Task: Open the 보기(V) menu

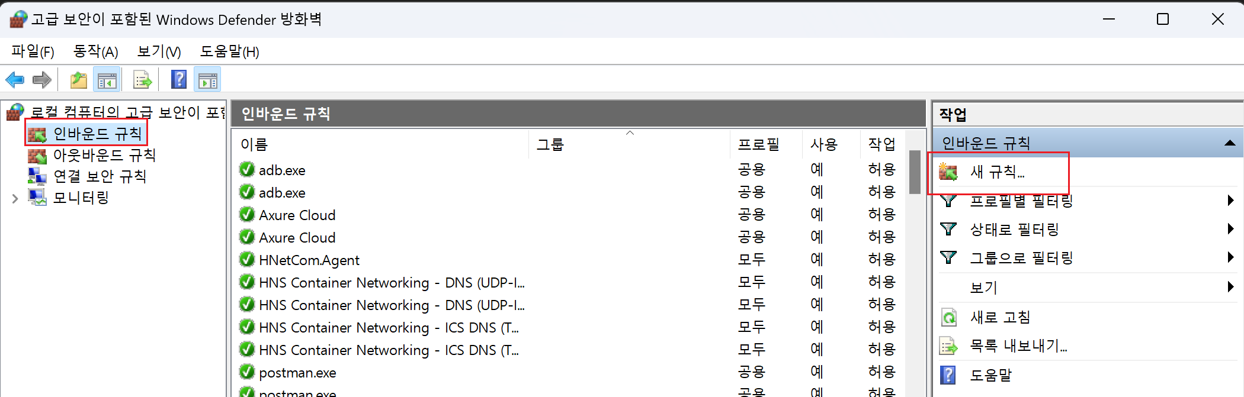Action: click(x=159, y=52)
